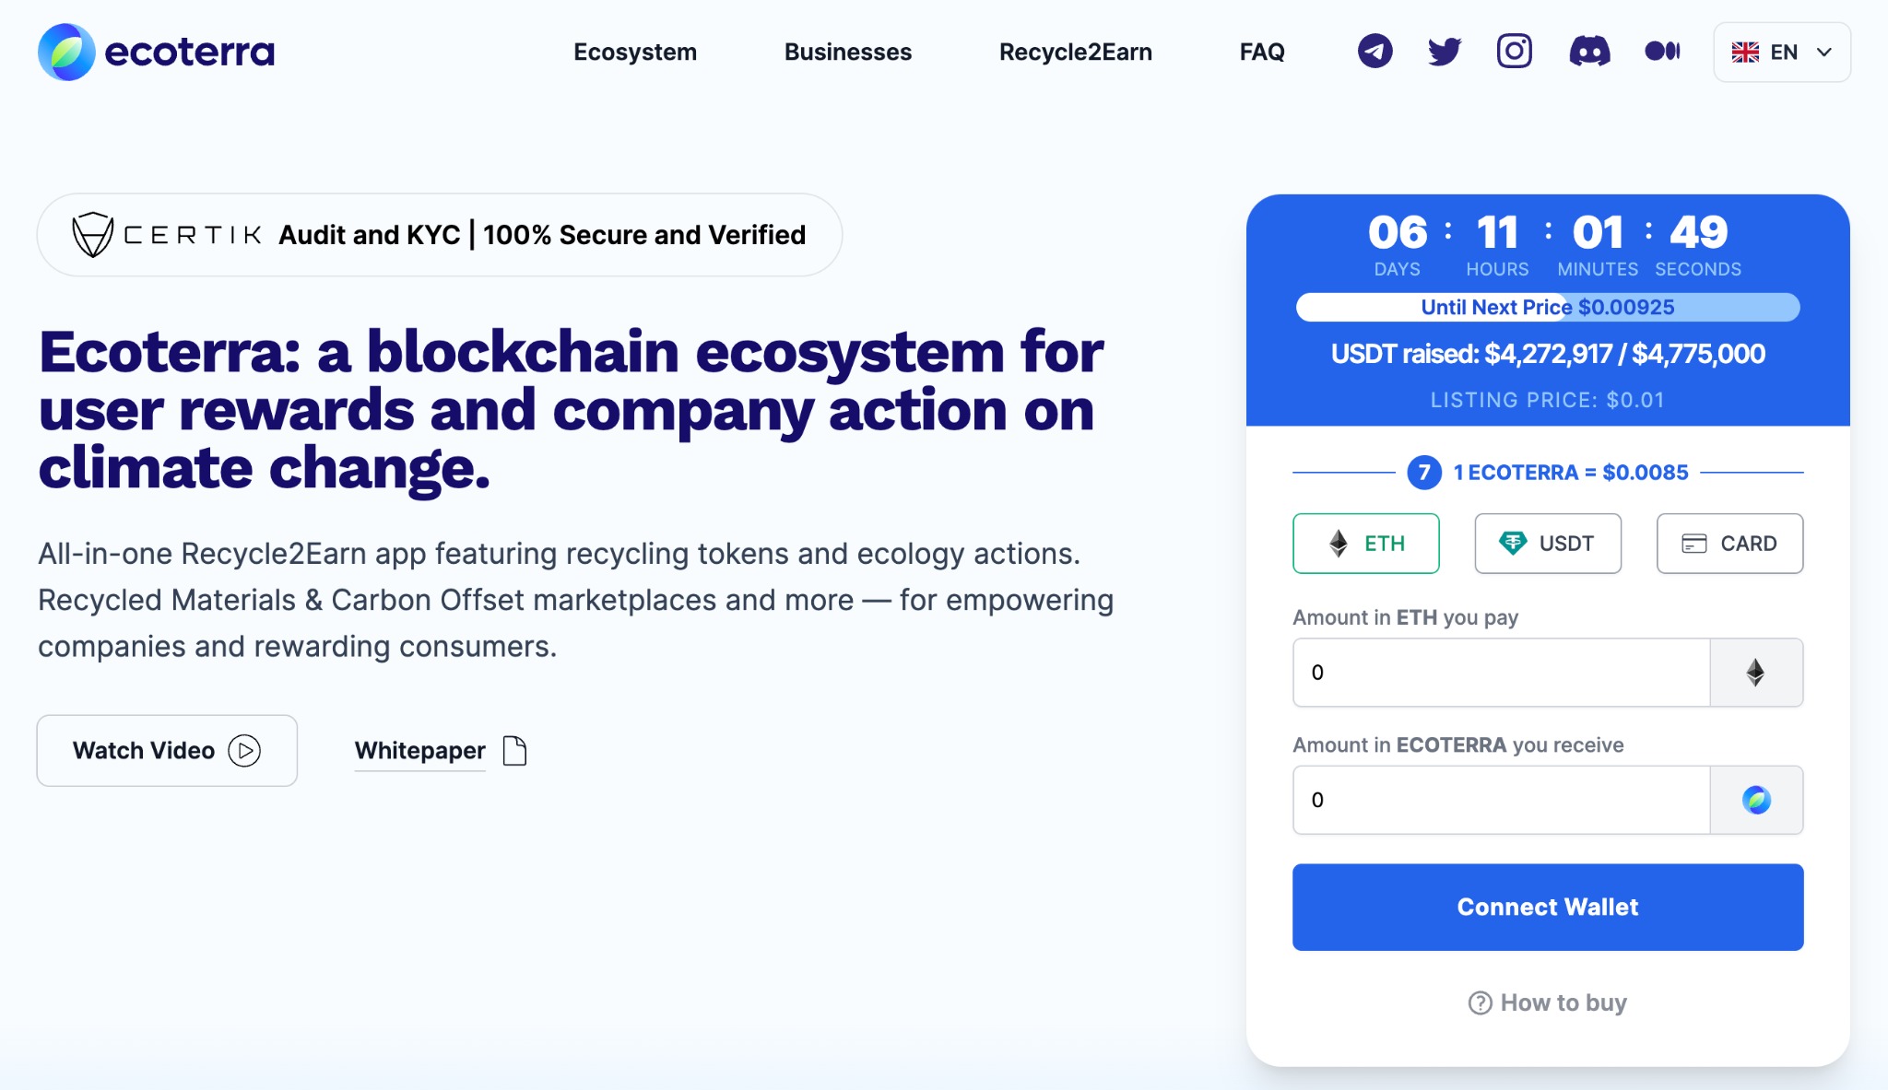Screen dimensions: 1888x1090
Task: Click the Watch Video button
Action: pyautogui.click(x=167, y=751)
